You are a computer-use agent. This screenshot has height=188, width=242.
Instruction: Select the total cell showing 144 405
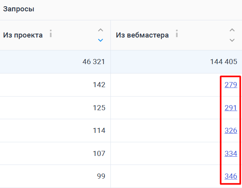[x=223, y=61]
